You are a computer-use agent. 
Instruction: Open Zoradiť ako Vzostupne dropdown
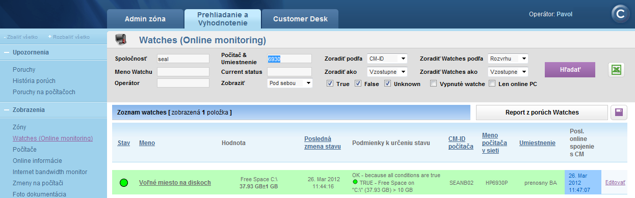pos(387,72)
